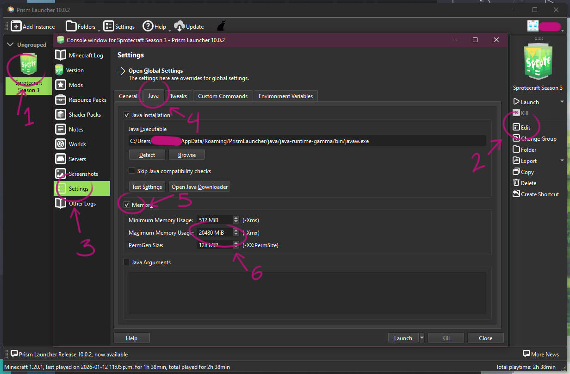The image size is (570, 374).
Task: Enable the Java Arguments checkbox
Action: [x=127, y=262]
